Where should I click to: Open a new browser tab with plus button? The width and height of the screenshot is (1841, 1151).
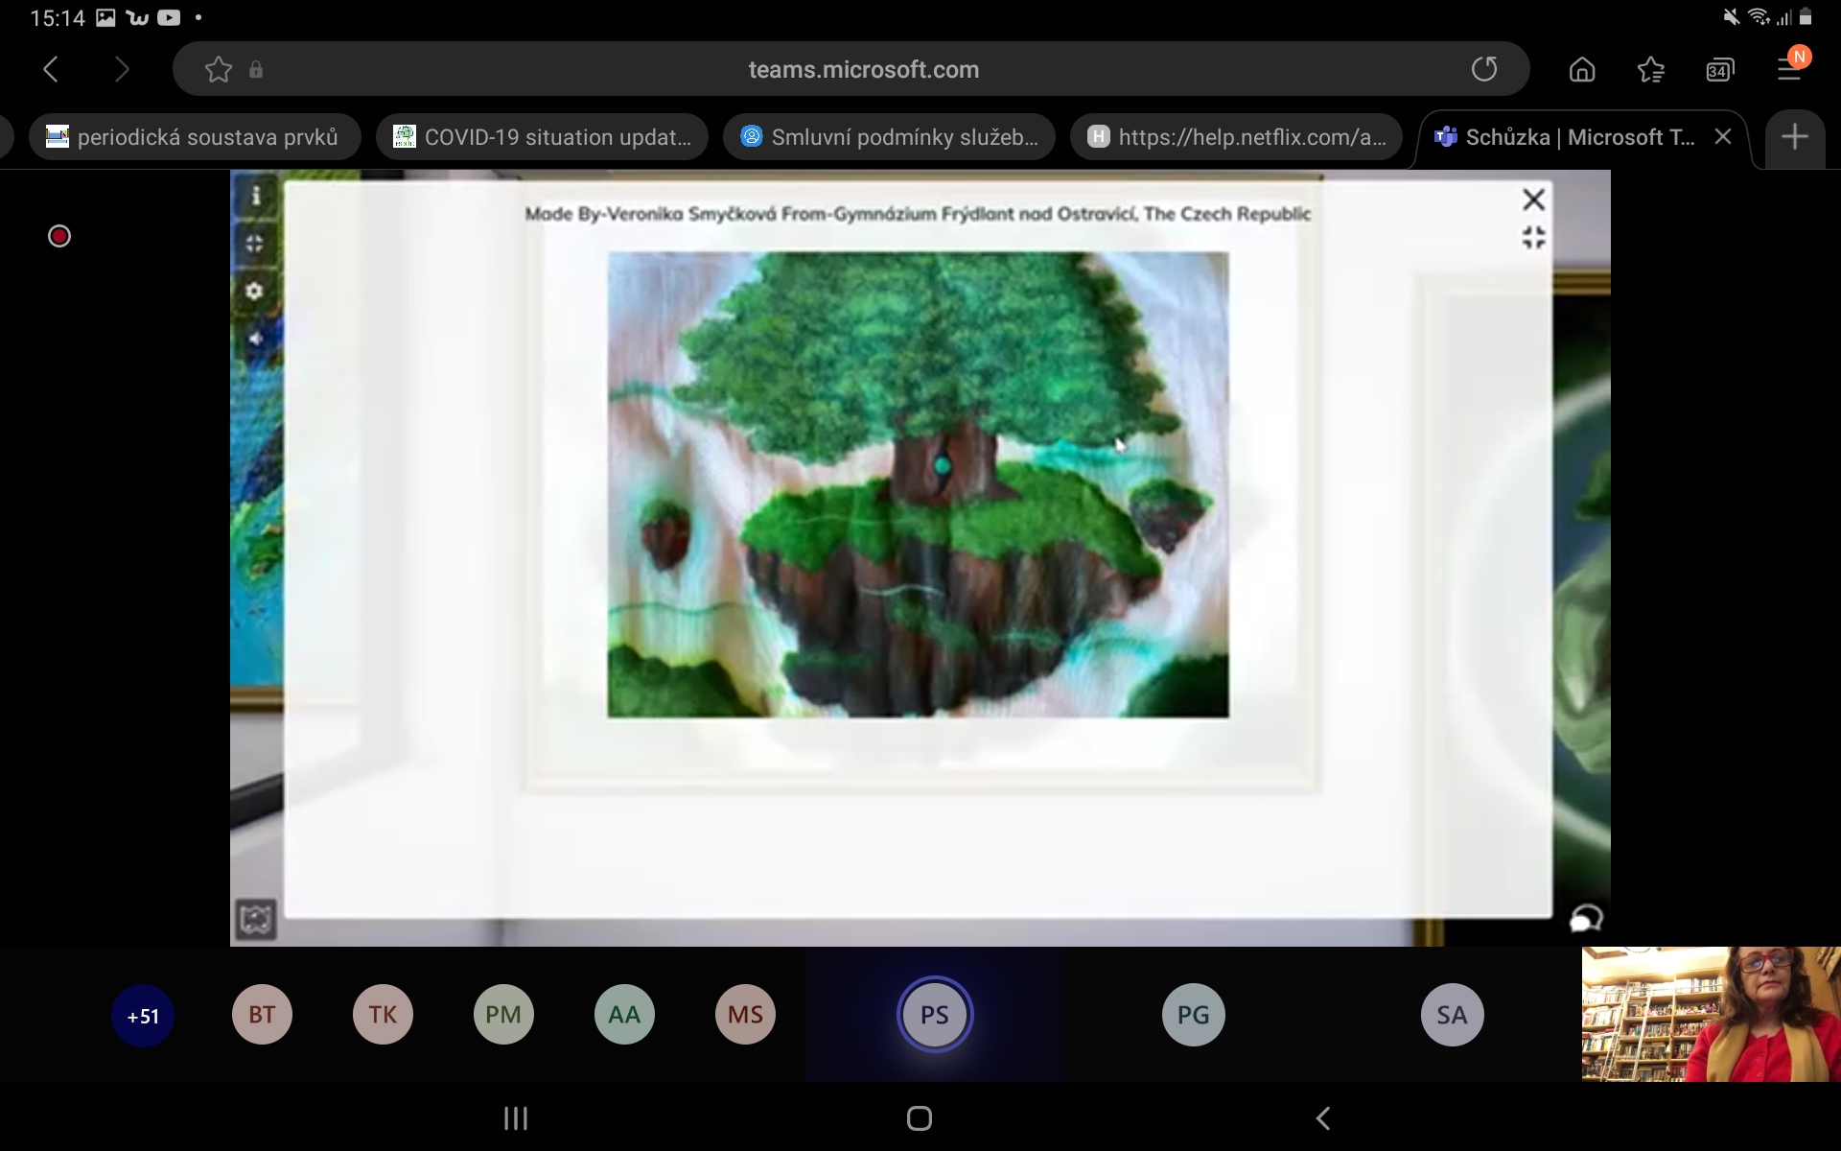click(1794, 137)
